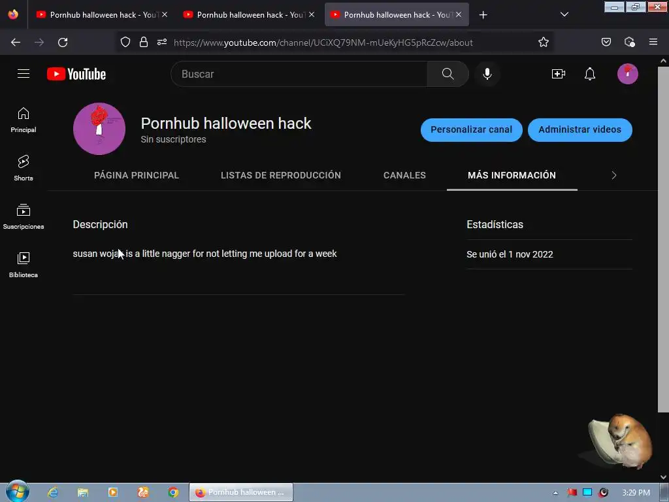Open Windows Media Player in taskbar

(112, 492)
